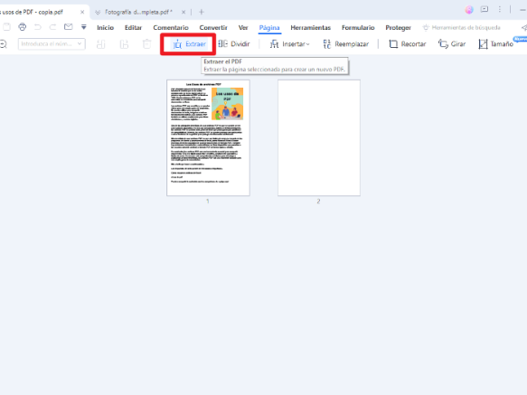
Task: Click the Email envelope icon
Action: pyautogui.click(x=68, y=27)
